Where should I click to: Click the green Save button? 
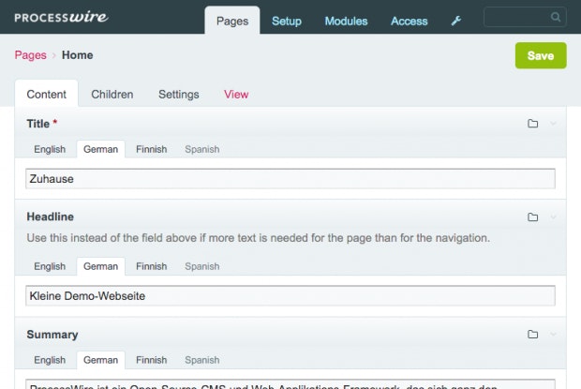click(x=541, y=55)
